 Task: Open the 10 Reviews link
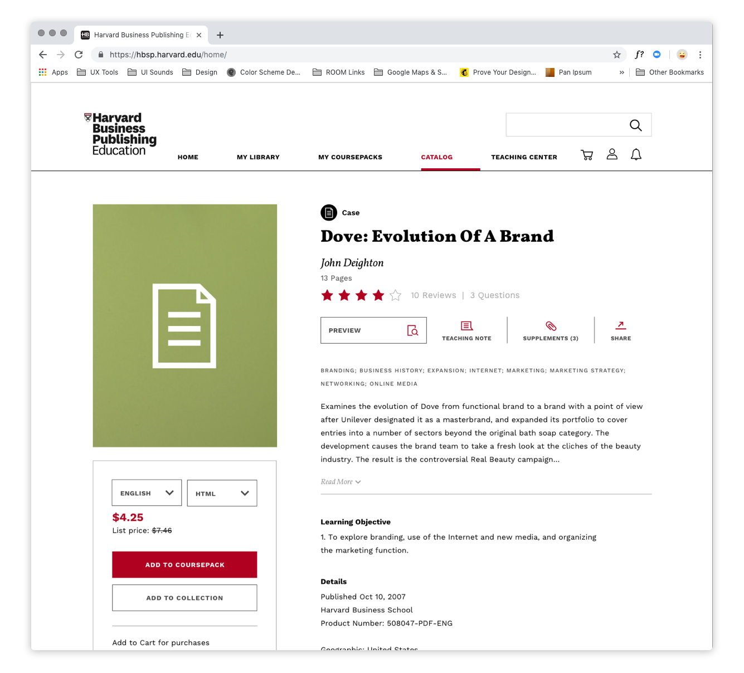(434, 295)
